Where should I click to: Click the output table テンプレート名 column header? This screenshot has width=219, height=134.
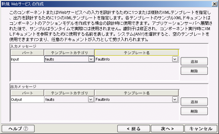[137, 93]
